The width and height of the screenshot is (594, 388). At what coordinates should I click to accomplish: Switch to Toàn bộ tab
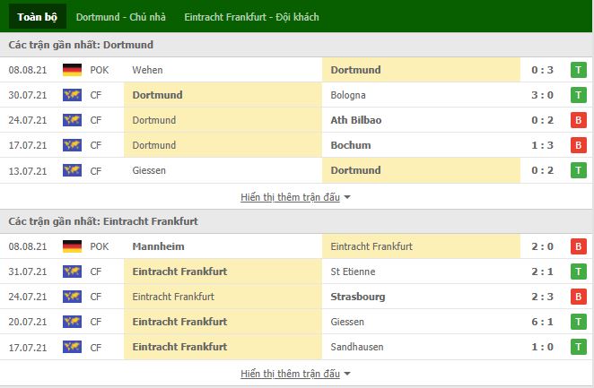pyautogui.click(x=37, y=17)
